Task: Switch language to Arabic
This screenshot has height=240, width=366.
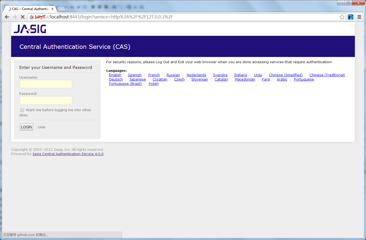Action: coord(282,79)
